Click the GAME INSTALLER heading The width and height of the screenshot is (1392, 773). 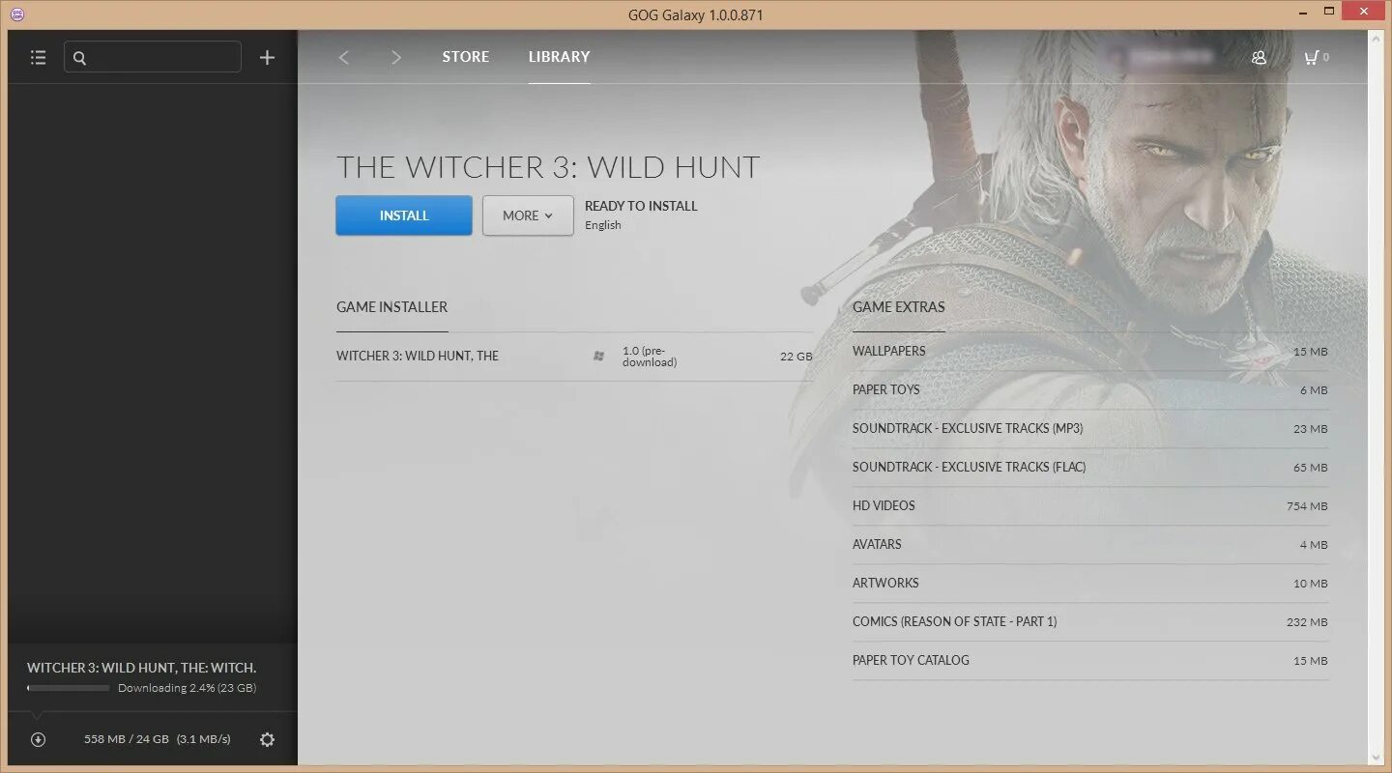click(391, 306)
